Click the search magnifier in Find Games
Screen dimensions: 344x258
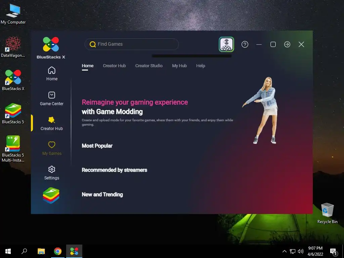pyautogui.click(x=93, y=44)
